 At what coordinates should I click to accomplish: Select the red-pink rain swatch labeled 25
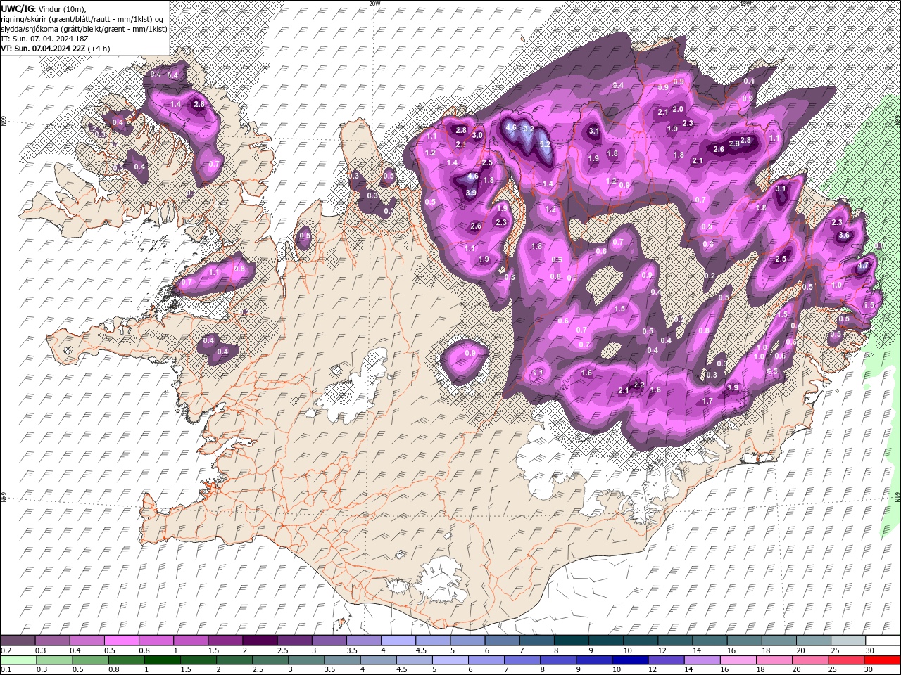(x=846, y=660)
